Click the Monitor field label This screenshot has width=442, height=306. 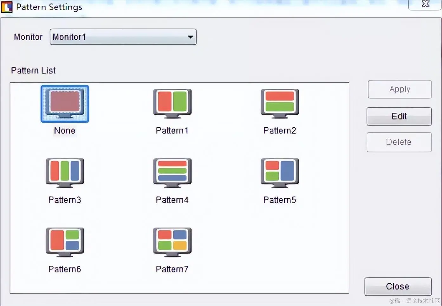pos(28,37)
